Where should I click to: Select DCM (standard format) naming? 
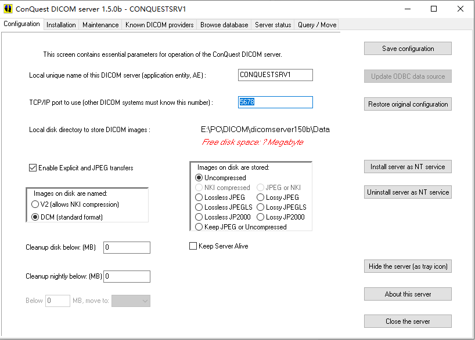[x=67, y=217]
